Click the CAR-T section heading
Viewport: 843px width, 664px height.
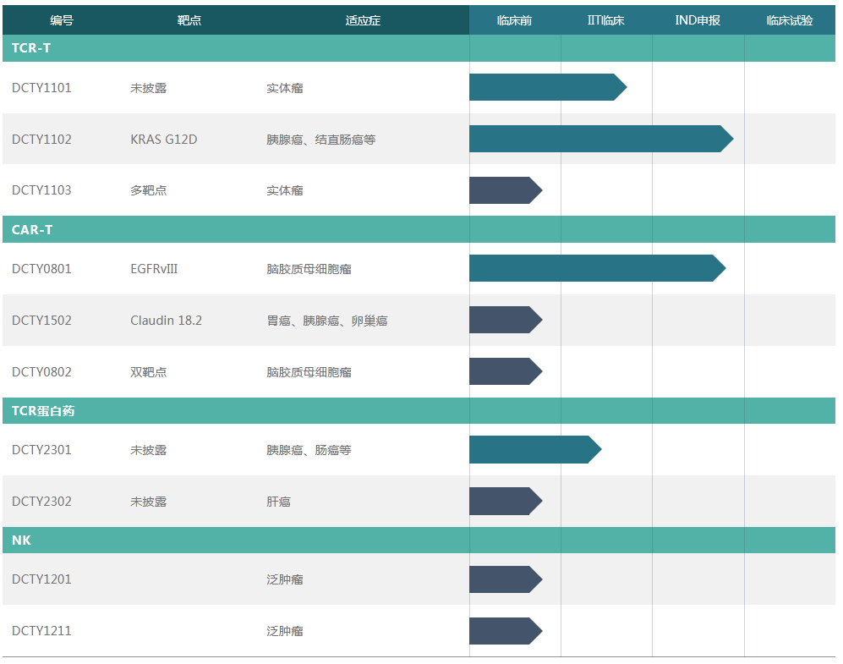(x=32, y=229)
